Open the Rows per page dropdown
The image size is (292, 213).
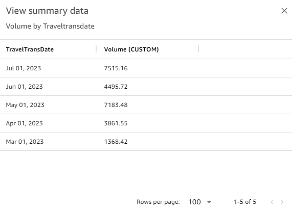pos(209,202)
